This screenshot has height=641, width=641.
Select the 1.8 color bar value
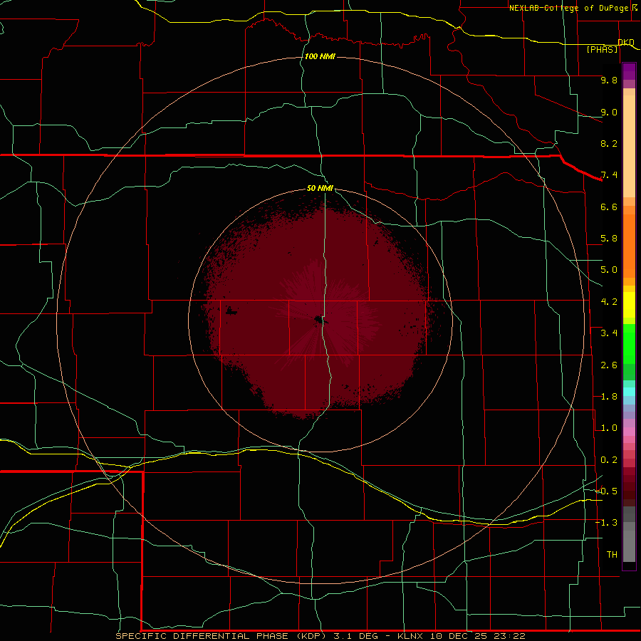pyautogui.click(x=609, y=397)
